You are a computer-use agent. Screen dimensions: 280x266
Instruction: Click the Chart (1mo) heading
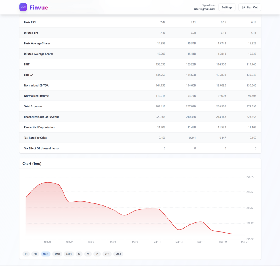[x=32, y=164]
